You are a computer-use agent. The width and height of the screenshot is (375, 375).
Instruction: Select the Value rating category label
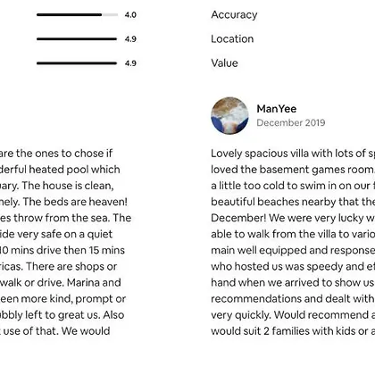(x=224, y=63)
